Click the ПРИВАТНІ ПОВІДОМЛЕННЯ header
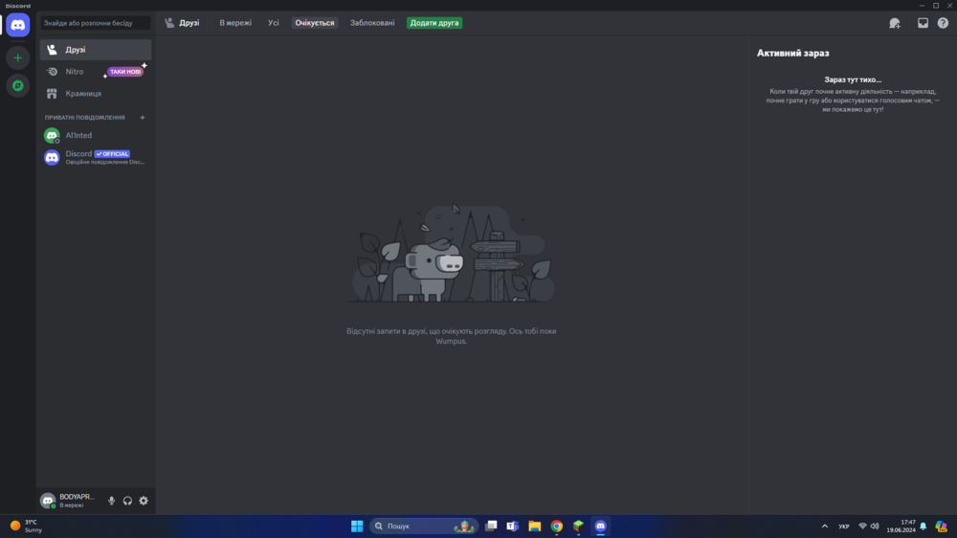The width and height of the screenshot is (957, 538). click(85, 117)
